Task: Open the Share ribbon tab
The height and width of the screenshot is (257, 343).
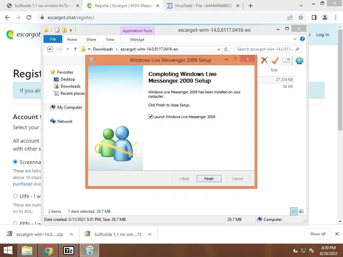Action: [91, 39]
